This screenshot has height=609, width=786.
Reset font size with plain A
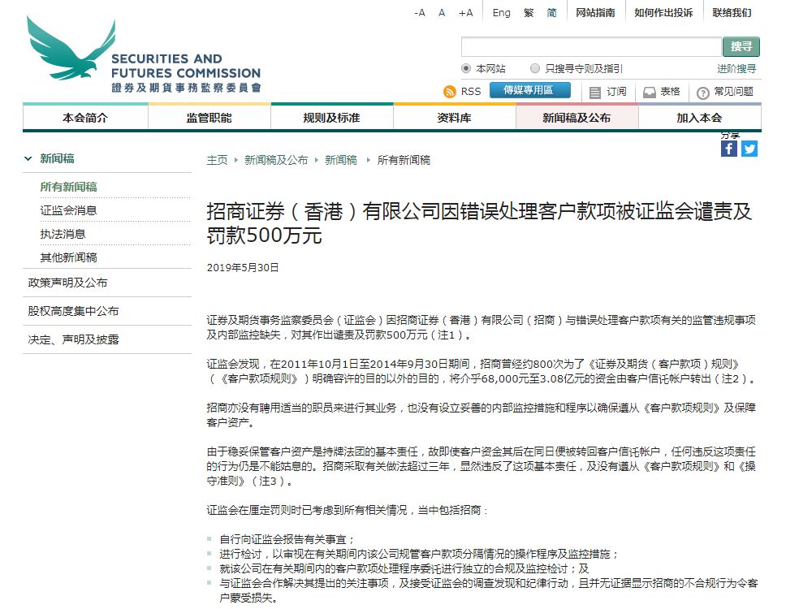(442, 13)
